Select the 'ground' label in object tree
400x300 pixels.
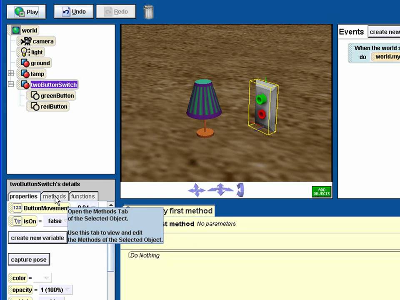click(40, 63)
